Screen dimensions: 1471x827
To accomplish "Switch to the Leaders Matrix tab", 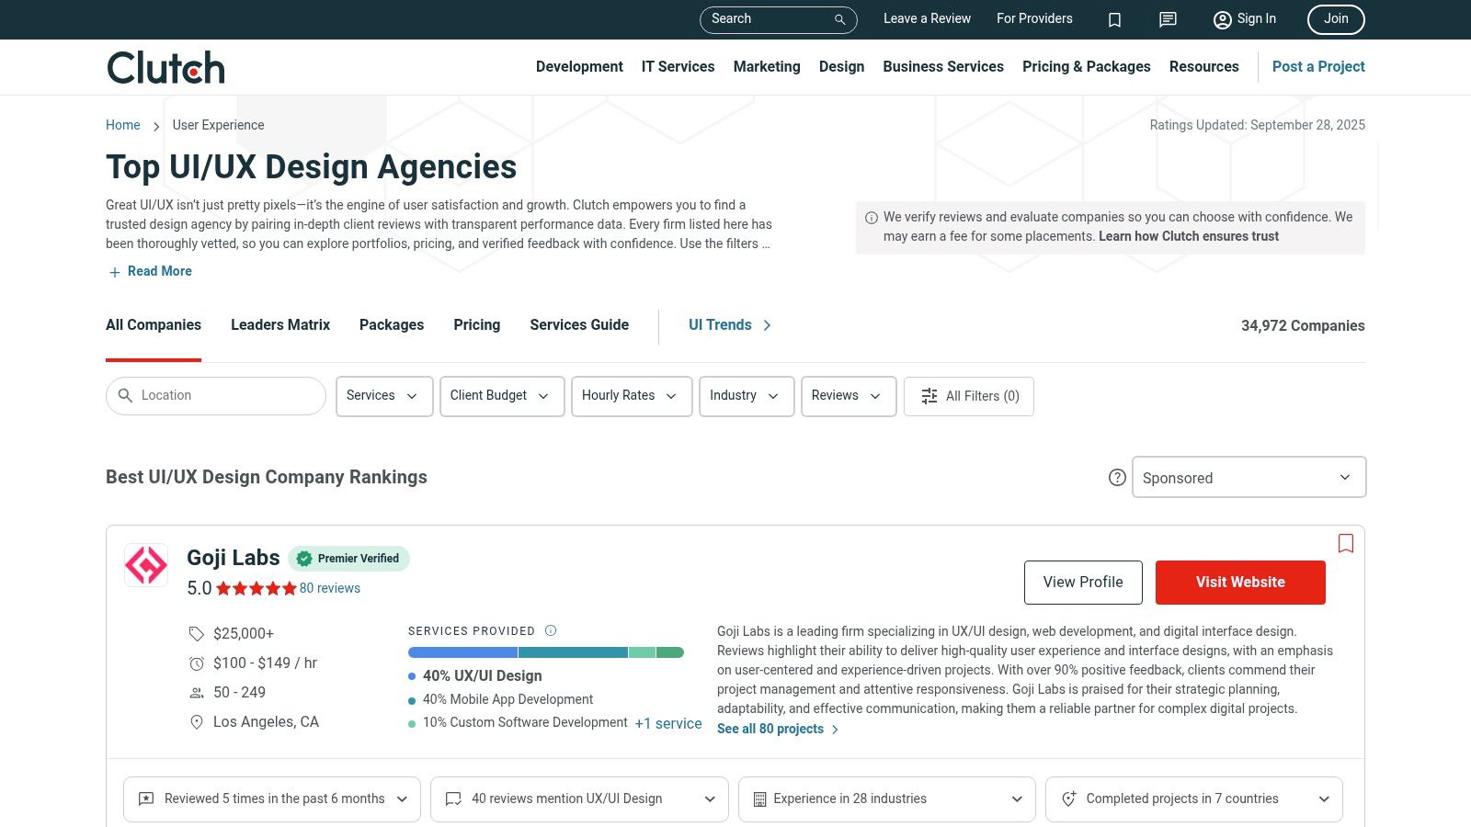I will [280, 325].
